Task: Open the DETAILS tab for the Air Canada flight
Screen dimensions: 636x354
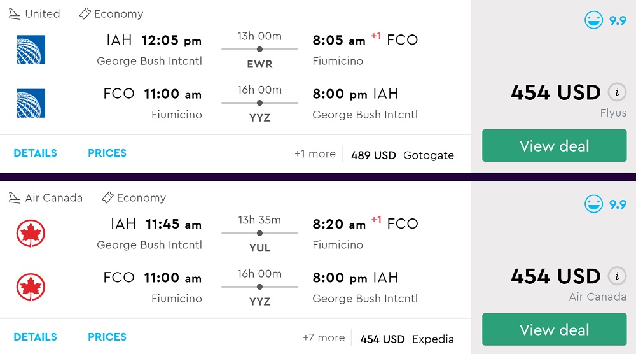Action: point(35,337)
